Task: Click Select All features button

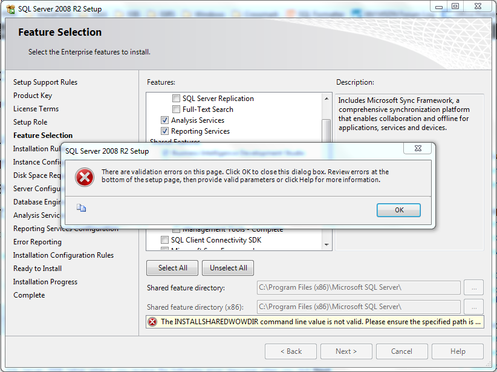Action: coord(172,268)
